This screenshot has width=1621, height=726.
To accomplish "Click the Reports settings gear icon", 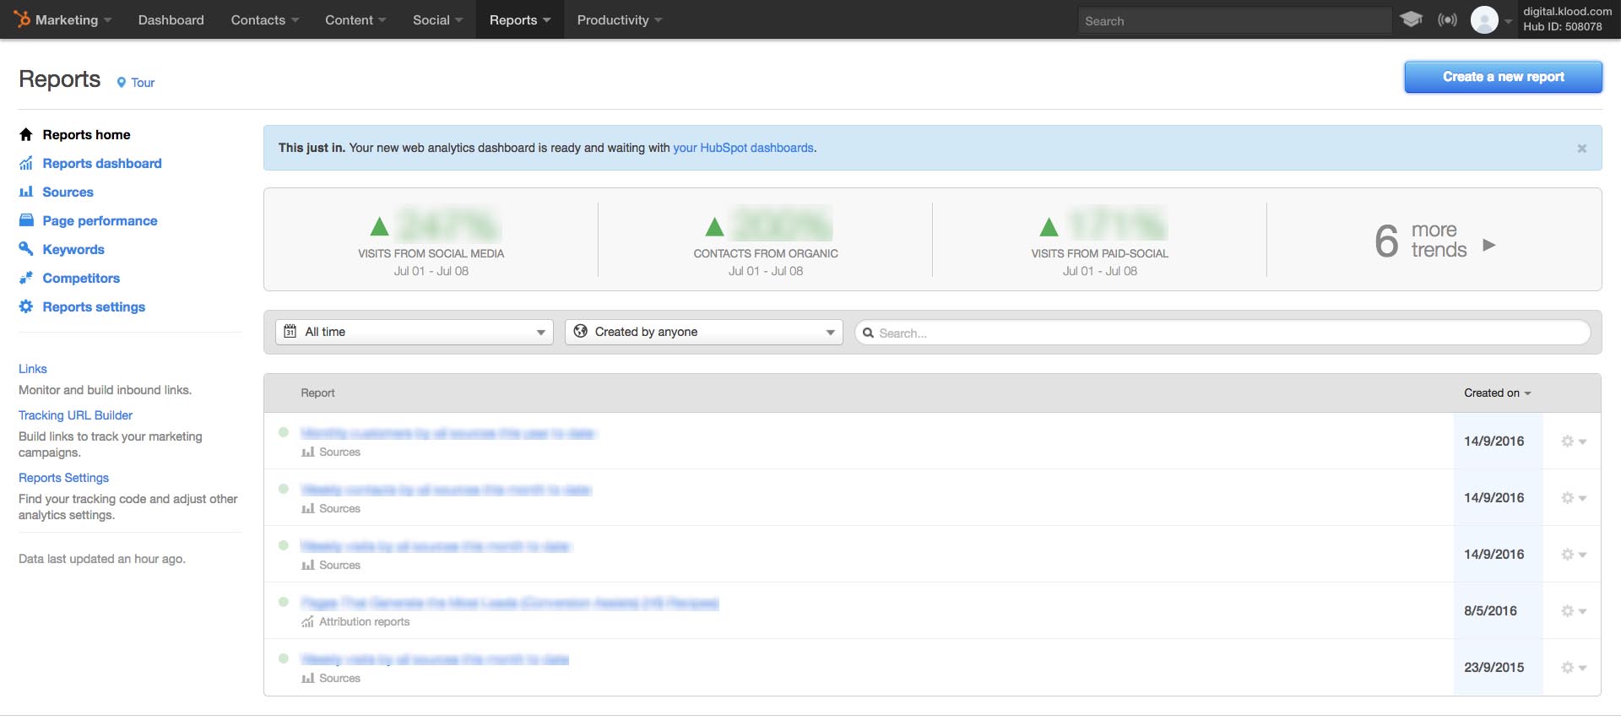I will [x=26, y=306].
